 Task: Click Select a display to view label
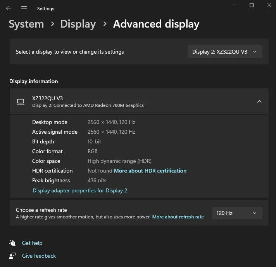(70, 52)
